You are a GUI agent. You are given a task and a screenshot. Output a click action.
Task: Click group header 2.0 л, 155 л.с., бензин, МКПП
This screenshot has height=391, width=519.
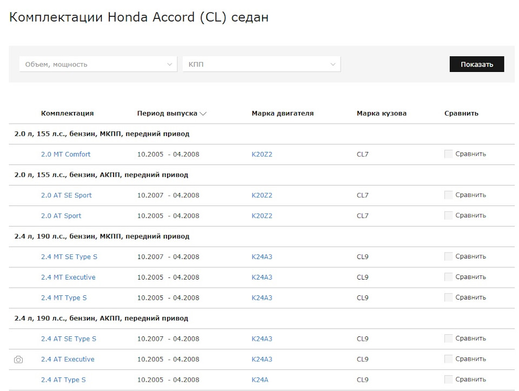102,134
